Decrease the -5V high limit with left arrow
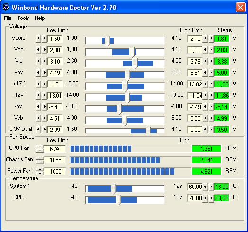Screen dimensions: 248x232 tap(205, 107)
